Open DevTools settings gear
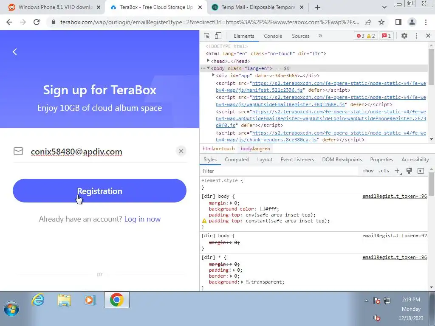This screenshot has height=326, width=435. click(x=404, y=36)
